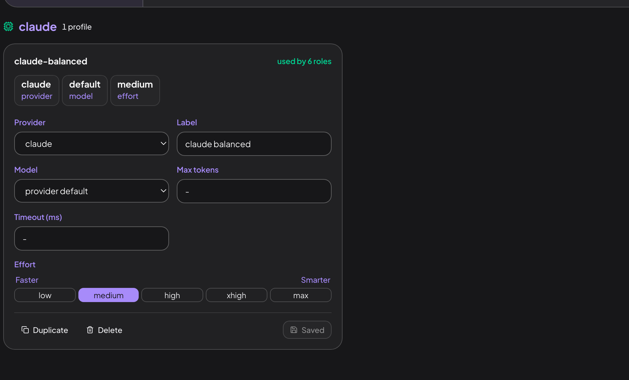Click the Saved button

(x=307, y=330)
